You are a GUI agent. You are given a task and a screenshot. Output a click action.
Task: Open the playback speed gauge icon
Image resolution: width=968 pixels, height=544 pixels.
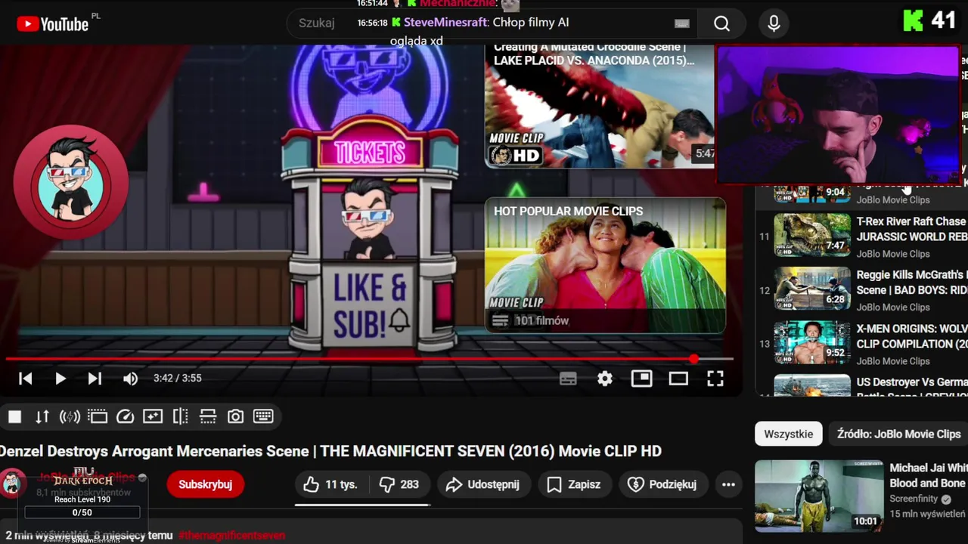click(126, 416)
